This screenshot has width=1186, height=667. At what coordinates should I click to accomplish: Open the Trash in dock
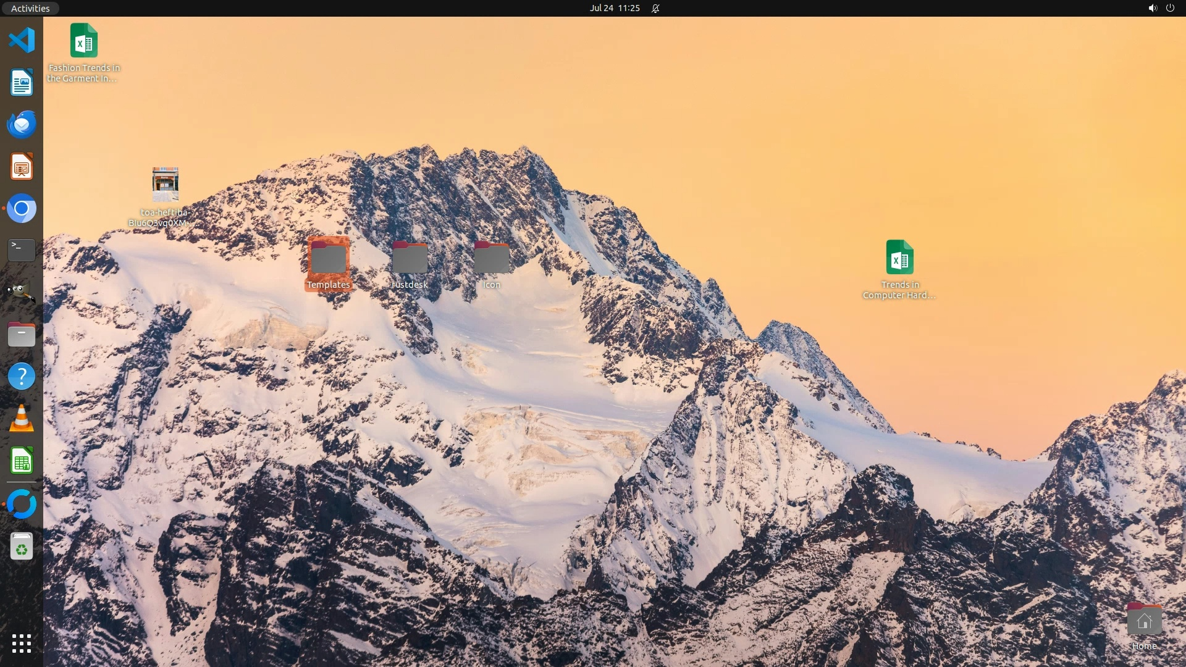(x=22, y=547)
